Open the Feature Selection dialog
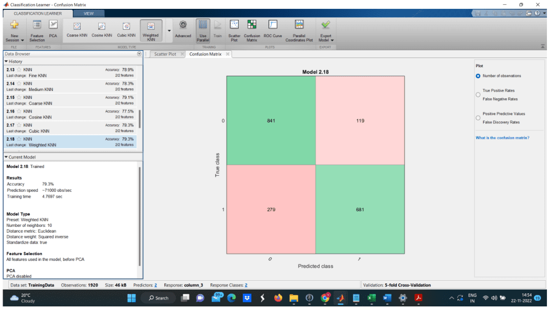The width and height of the screenshot is (549, 309). click(37, 31)
